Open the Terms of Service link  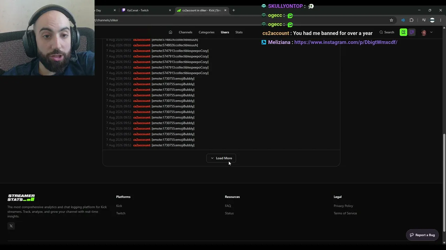tap(345, 213)
